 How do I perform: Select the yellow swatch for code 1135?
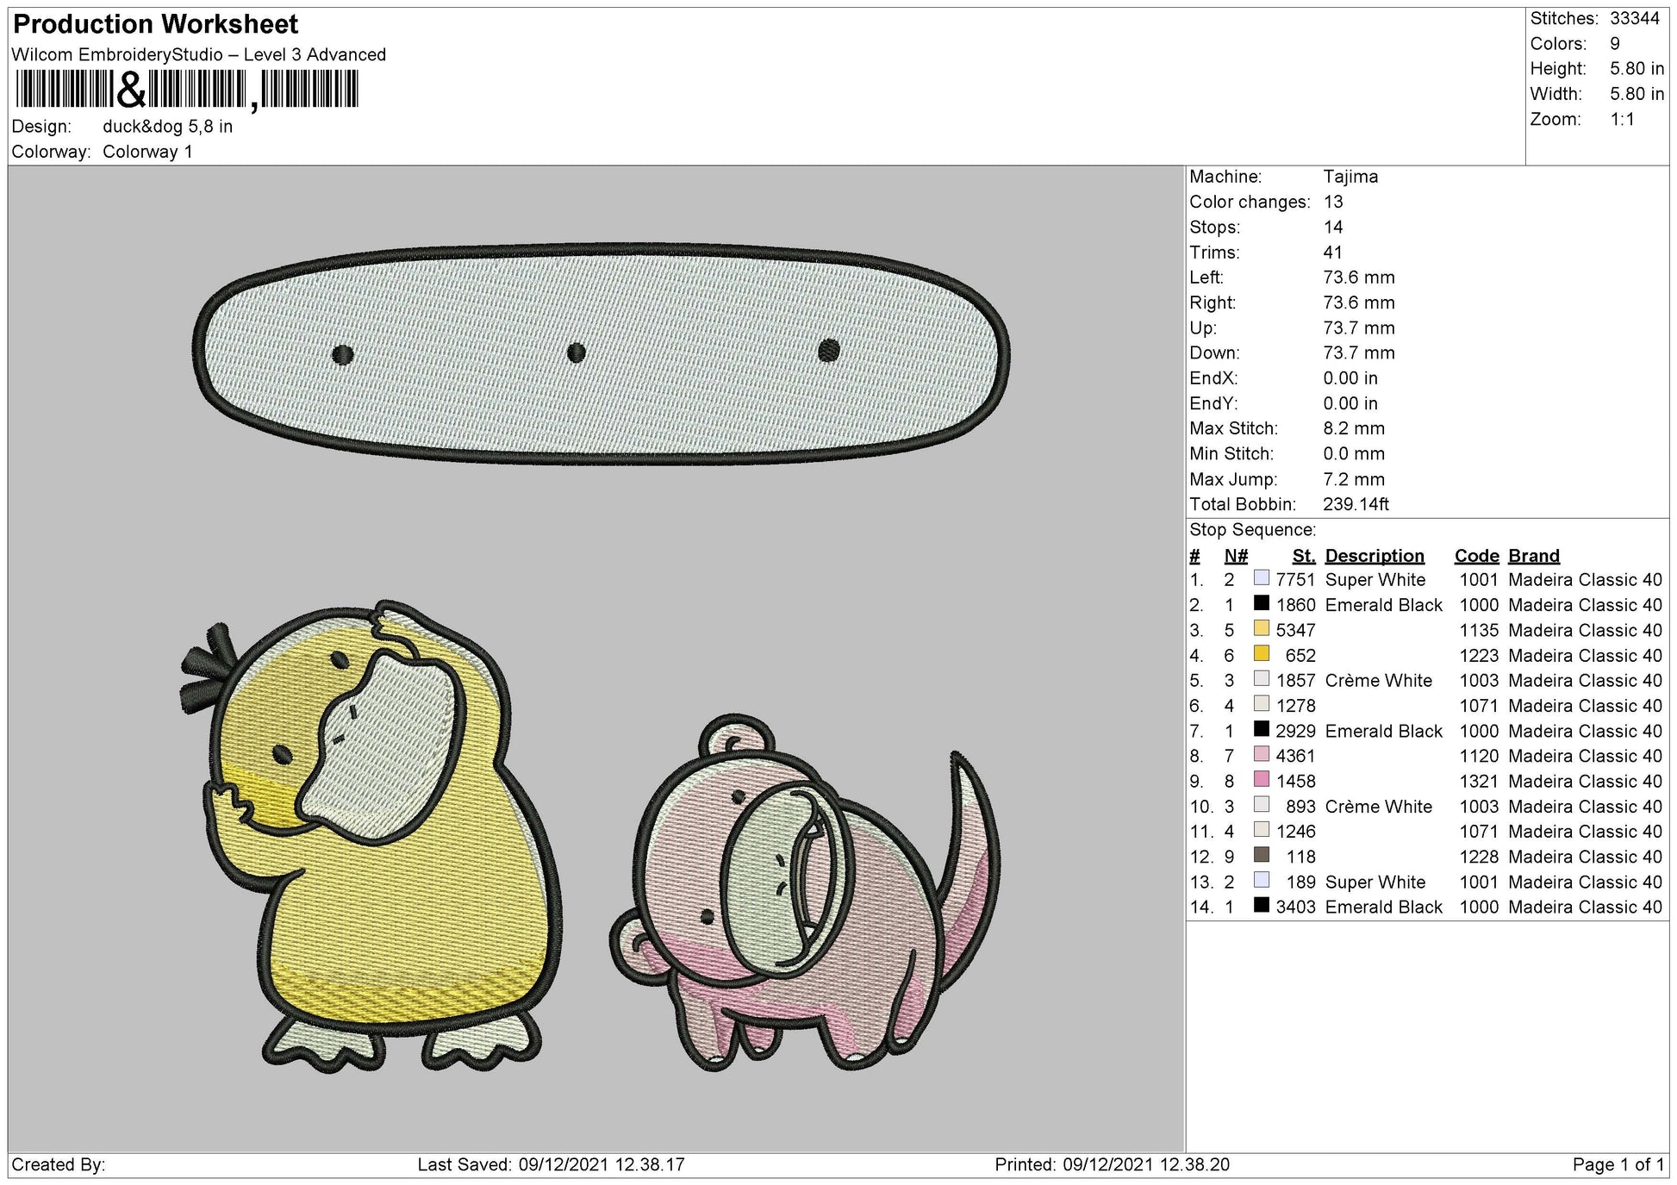click(1262, 628)
